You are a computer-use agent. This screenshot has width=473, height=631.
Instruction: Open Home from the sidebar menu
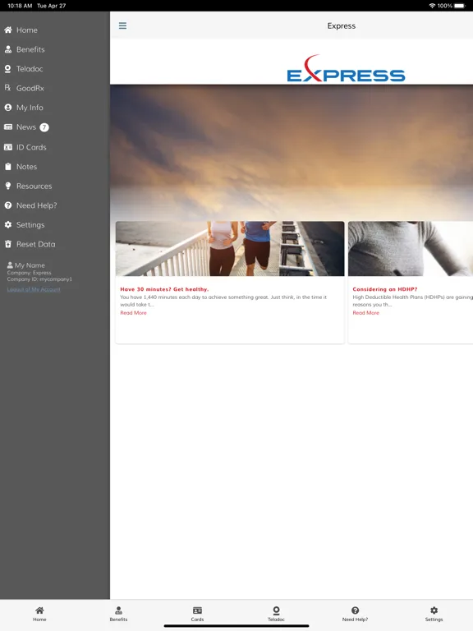click(27, 30)
